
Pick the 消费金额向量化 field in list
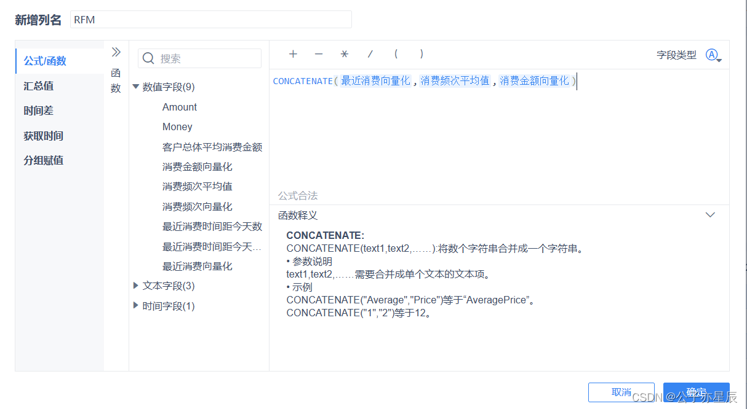click(198, 166)
